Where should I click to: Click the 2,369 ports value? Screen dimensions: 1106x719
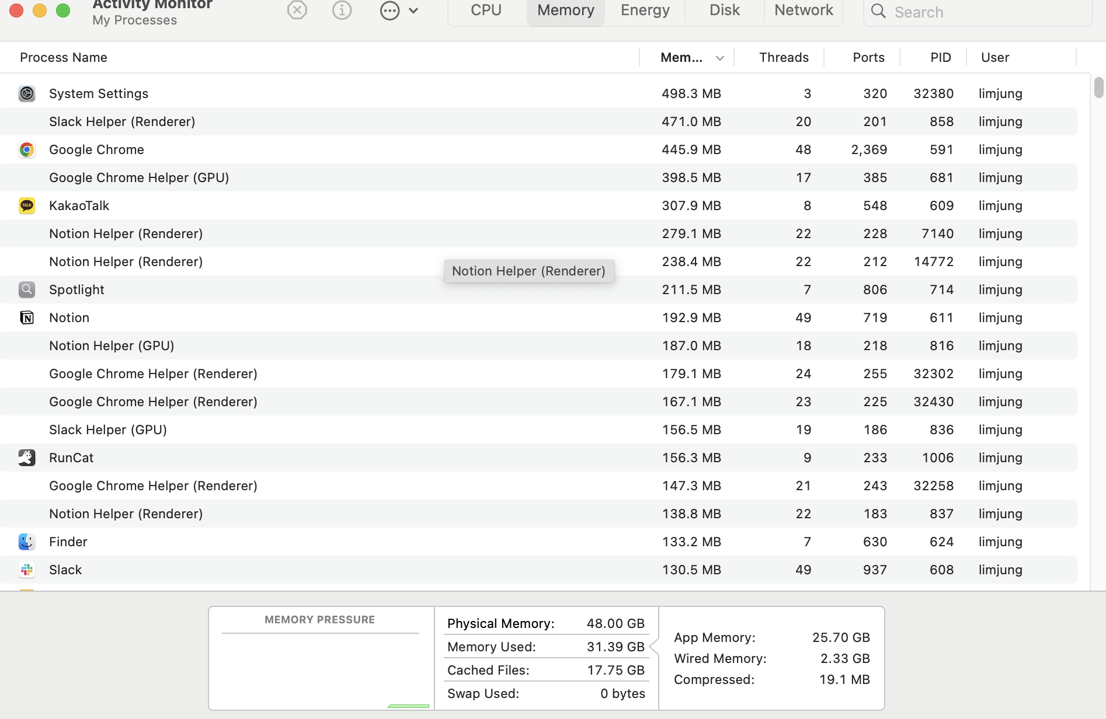coord(869,149)
